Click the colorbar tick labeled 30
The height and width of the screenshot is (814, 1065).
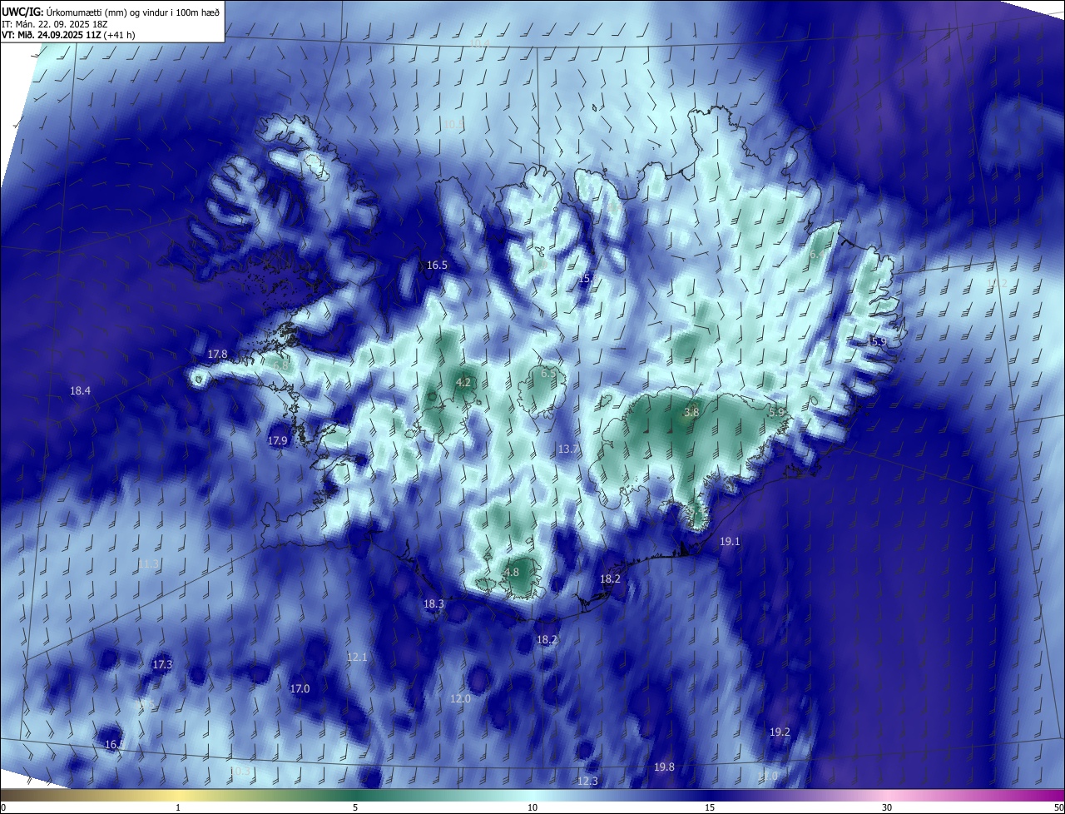887,807
